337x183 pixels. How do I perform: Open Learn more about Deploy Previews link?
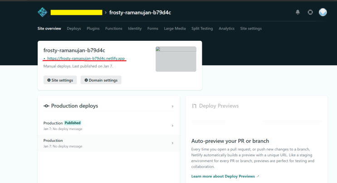(x=225, y=176)
